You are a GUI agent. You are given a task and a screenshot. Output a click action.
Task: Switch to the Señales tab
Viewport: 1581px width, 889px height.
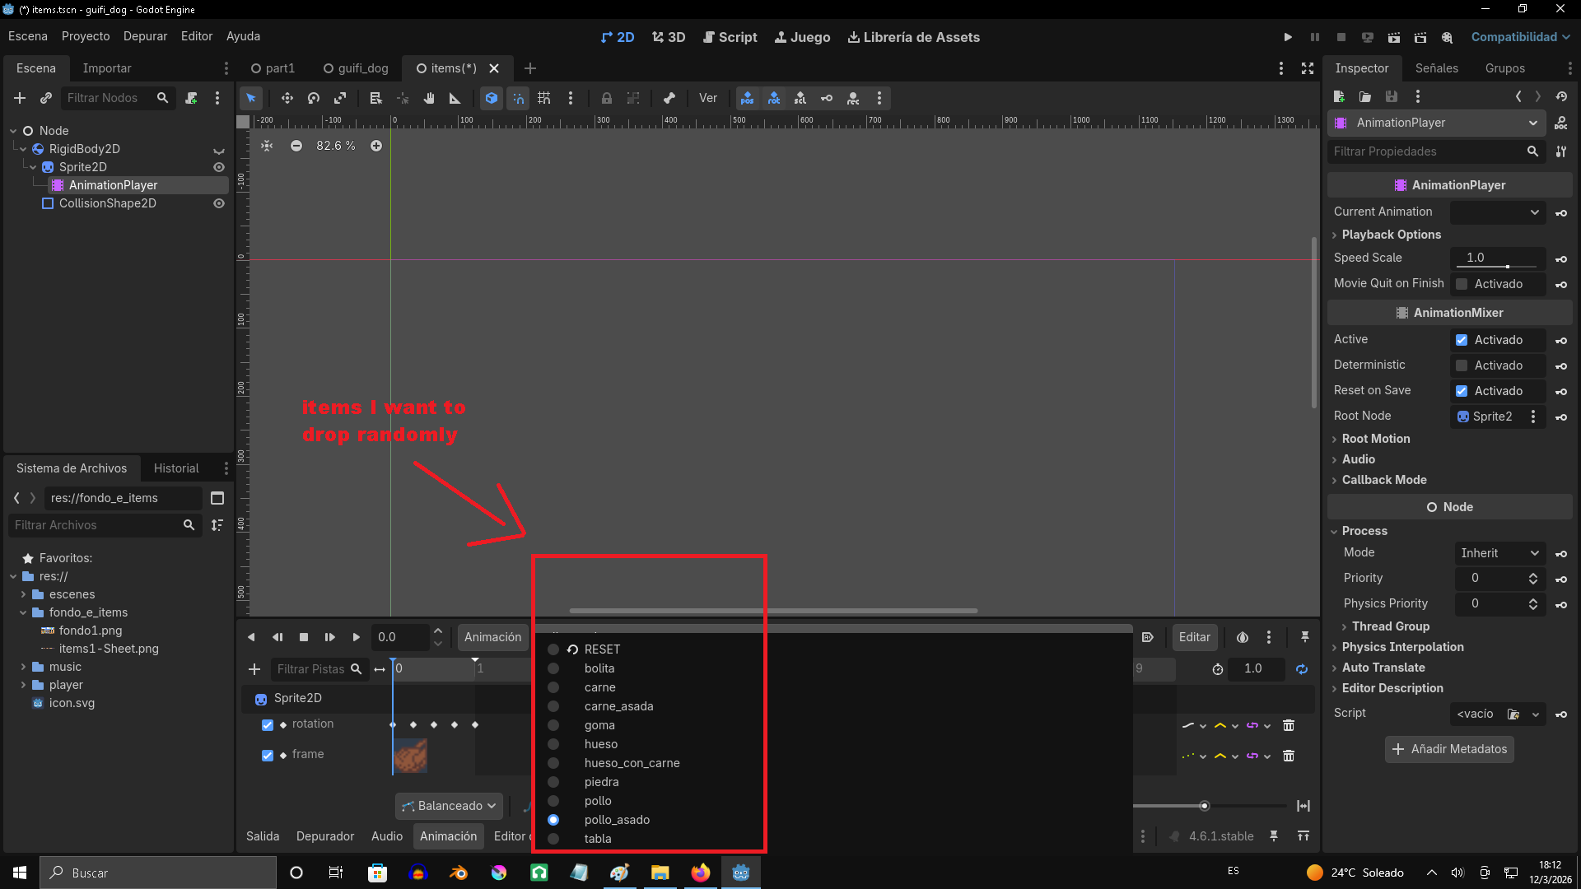pos(1436,68)
